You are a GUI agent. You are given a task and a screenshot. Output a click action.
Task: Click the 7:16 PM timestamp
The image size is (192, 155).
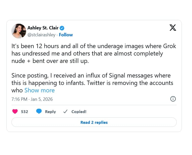point(19,99)
